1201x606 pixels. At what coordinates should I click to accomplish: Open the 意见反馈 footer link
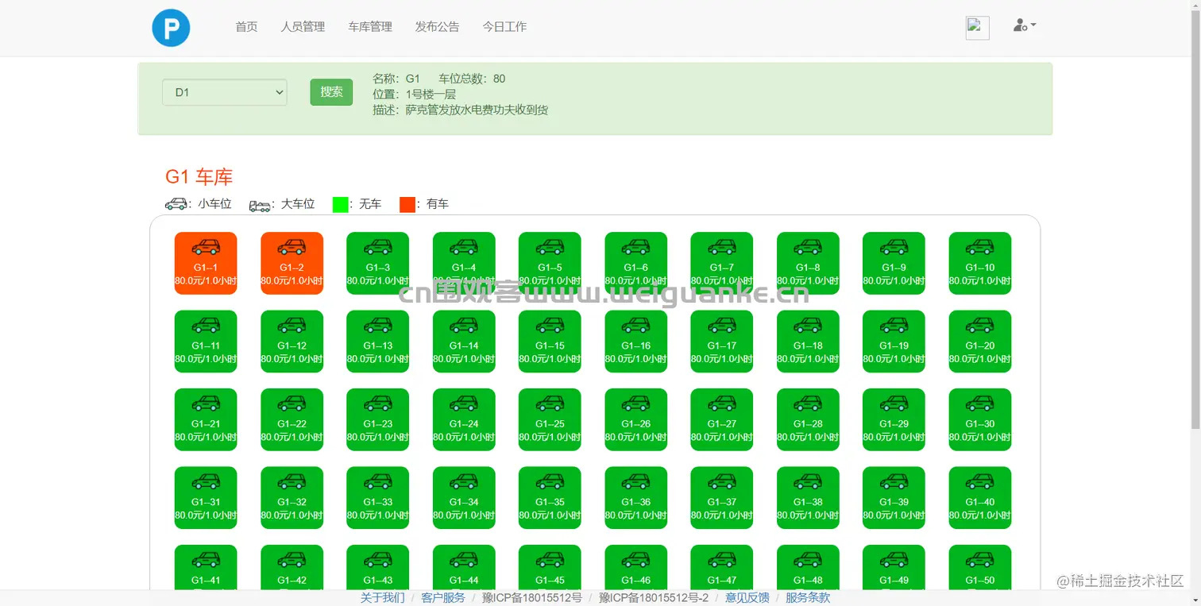coord(747,598)
